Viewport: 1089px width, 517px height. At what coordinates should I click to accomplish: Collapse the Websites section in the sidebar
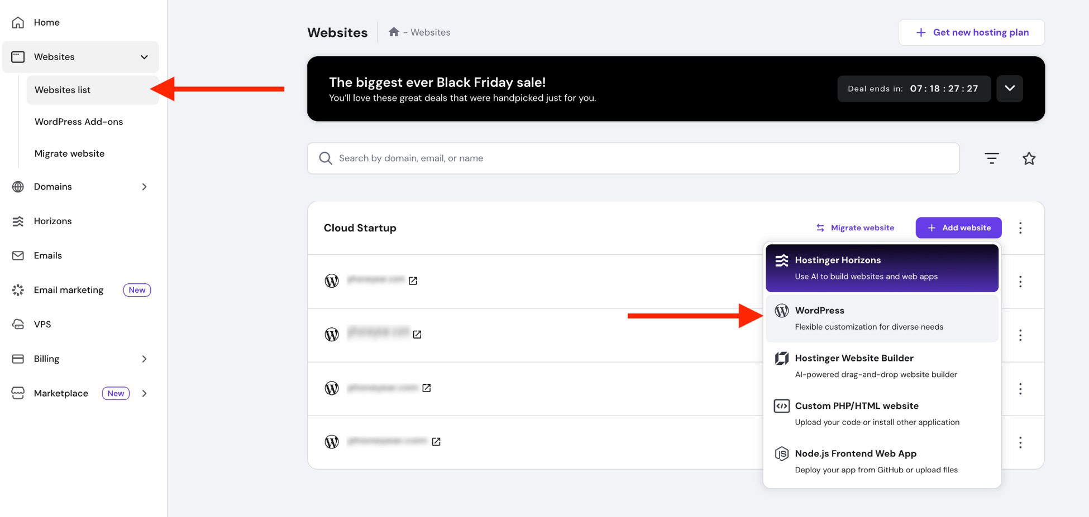click(144, 56)
